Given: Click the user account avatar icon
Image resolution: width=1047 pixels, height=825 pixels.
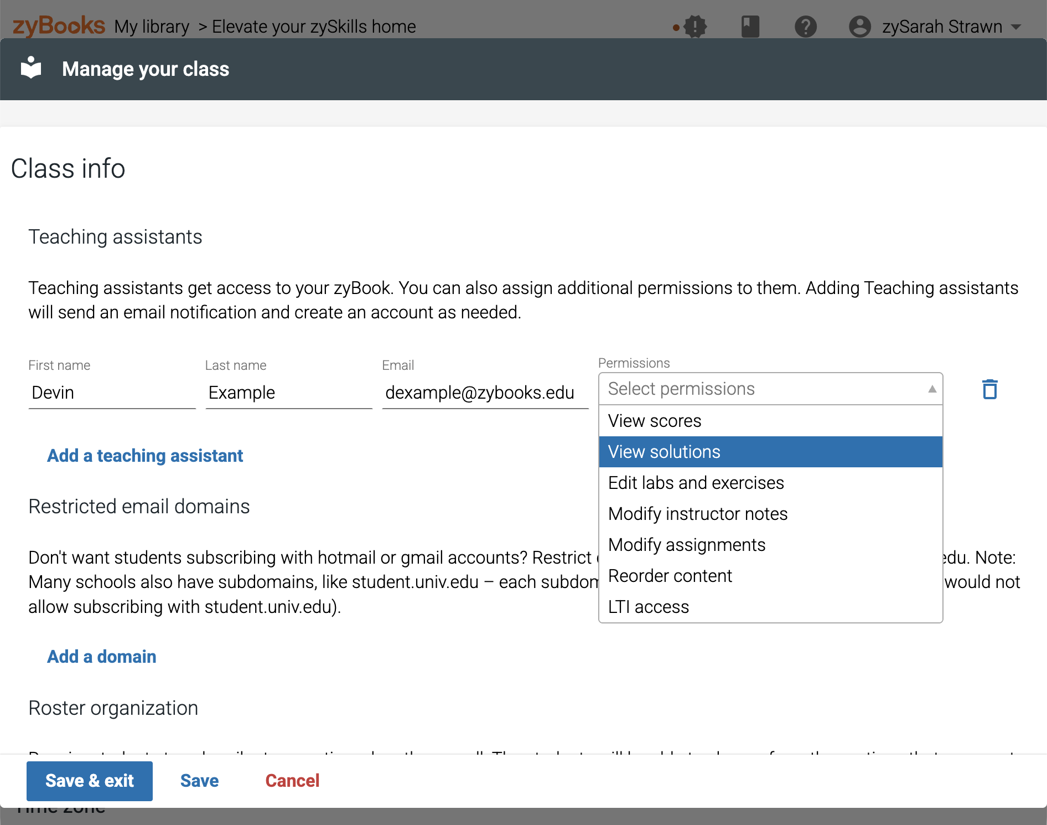Looking at the screenshot, I should click(x=859, y=27).
